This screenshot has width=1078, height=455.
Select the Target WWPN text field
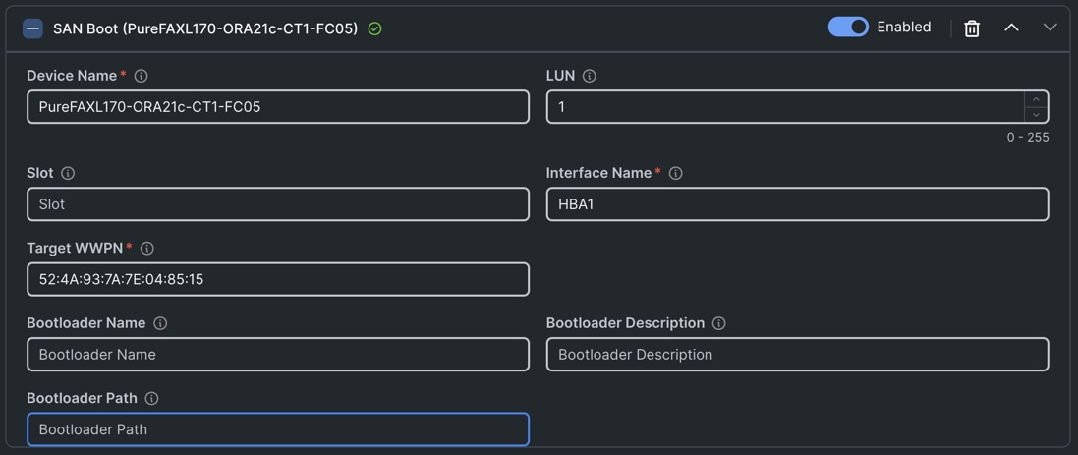click(x=278, y=279)
